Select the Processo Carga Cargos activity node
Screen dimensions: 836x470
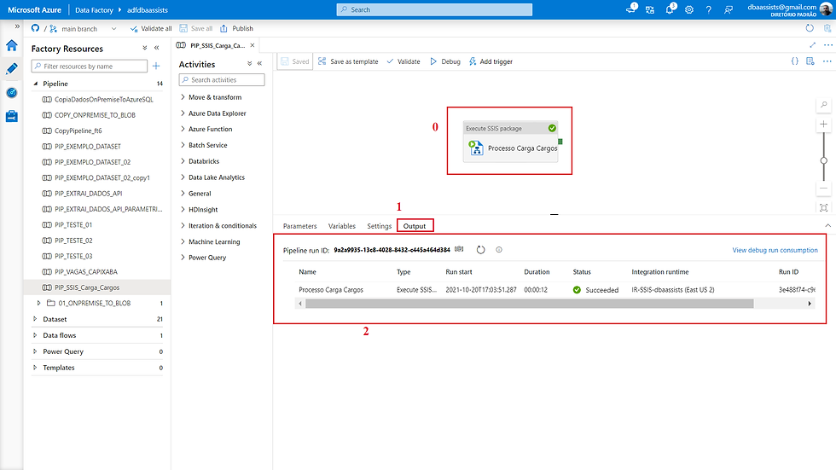tap(511, 142)
